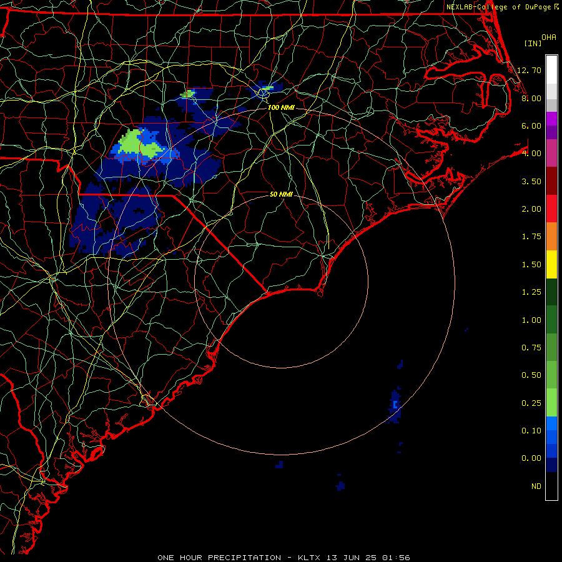Click the pink legend color swatch
The height and width of the screenshot is (562, 562).
(551, 153)
